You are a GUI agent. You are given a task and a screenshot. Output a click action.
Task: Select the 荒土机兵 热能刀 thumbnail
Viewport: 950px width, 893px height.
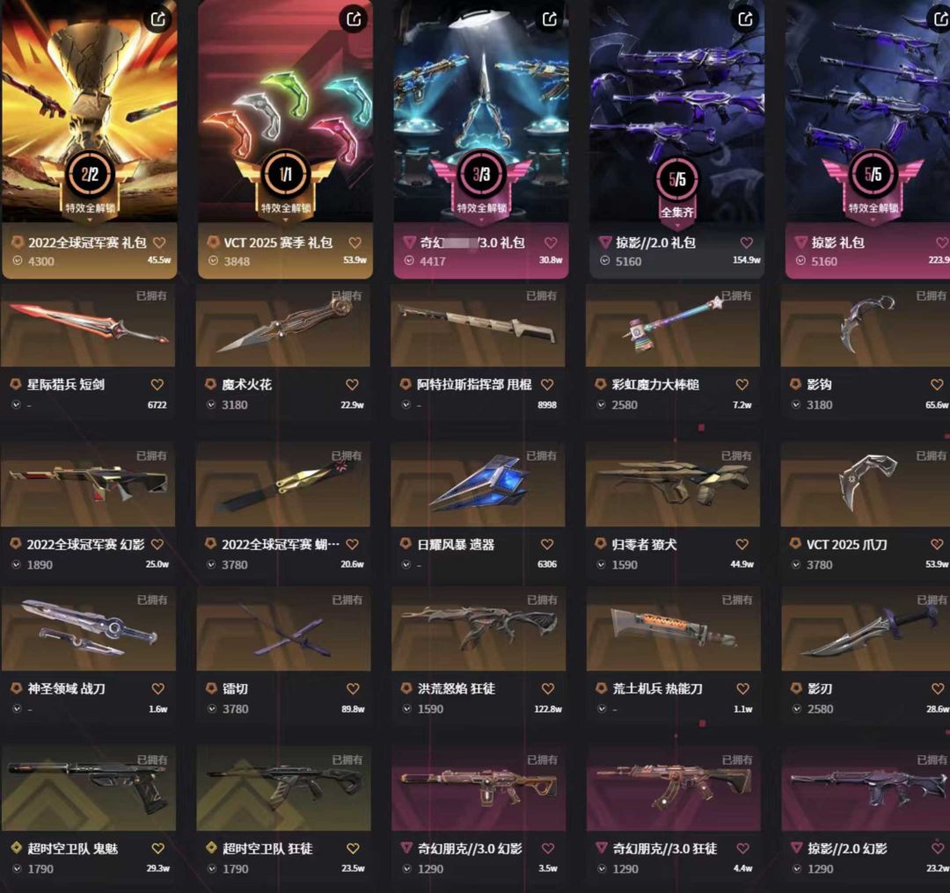[x=673, y=628]
